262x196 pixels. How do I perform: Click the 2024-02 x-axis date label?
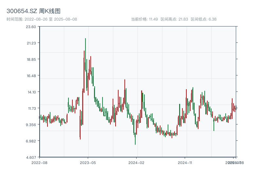coord(137,162)
